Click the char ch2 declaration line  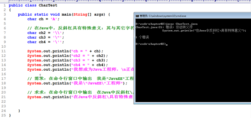tap(46, 33)
